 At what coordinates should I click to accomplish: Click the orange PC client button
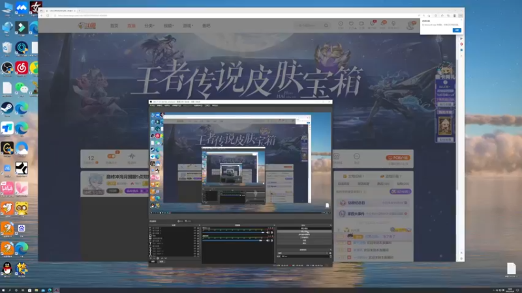click(398, 158)
